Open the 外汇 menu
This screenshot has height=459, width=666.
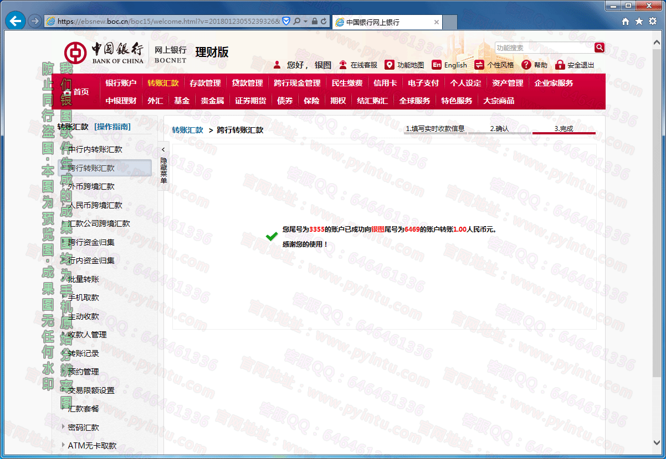(155, 101)
